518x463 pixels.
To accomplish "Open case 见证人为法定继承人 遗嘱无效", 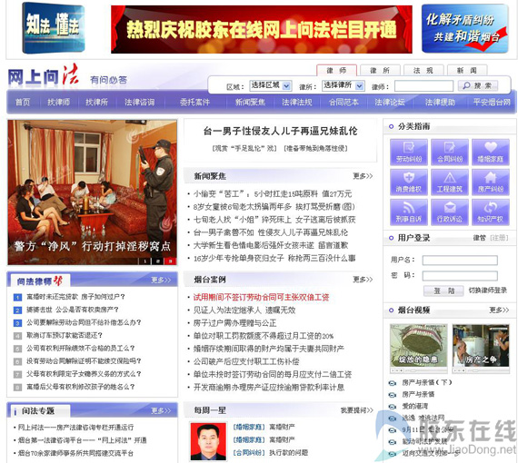I will (244, 310).
